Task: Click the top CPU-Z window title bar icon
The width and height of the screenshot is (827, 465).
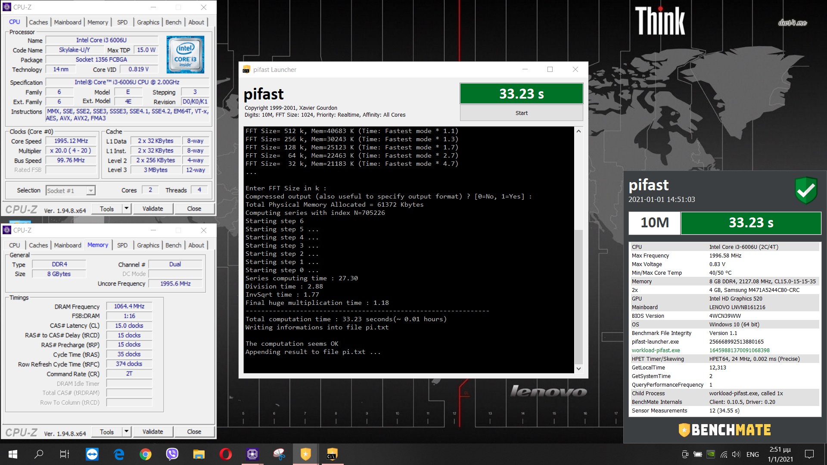Action: pyautogui.click(x=7, y=7)
